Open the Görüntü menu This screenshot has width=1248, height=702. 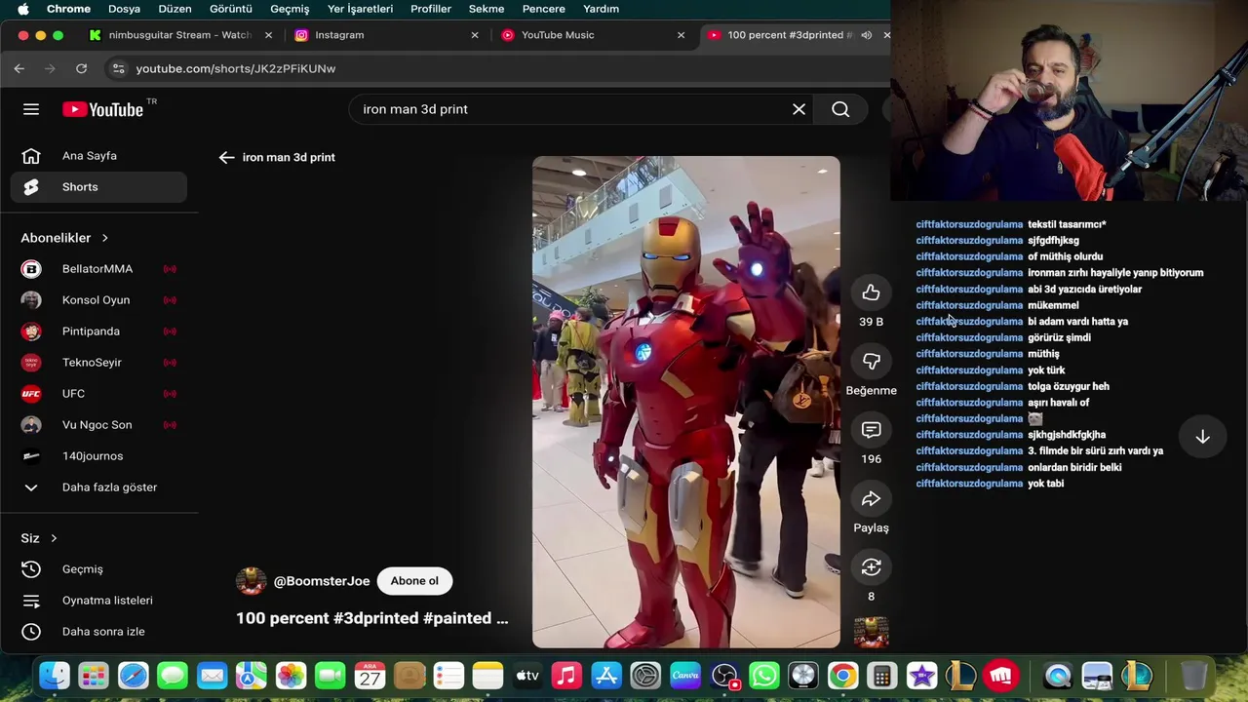coord(231,9)
